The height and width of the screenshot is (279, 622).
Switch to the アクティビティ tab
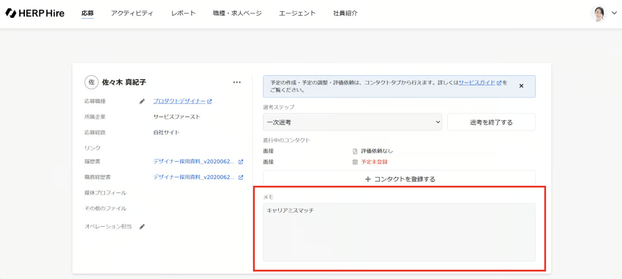[132, 13]
